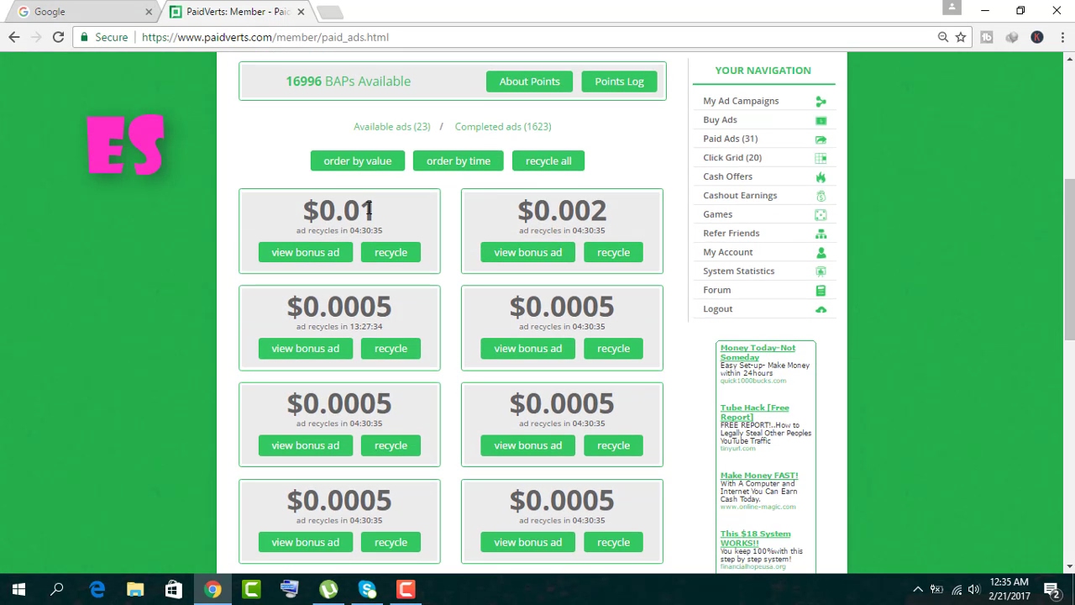1075x605 pixels.
Task: Open System Statistics link
Action: click(x=738, y=271)
